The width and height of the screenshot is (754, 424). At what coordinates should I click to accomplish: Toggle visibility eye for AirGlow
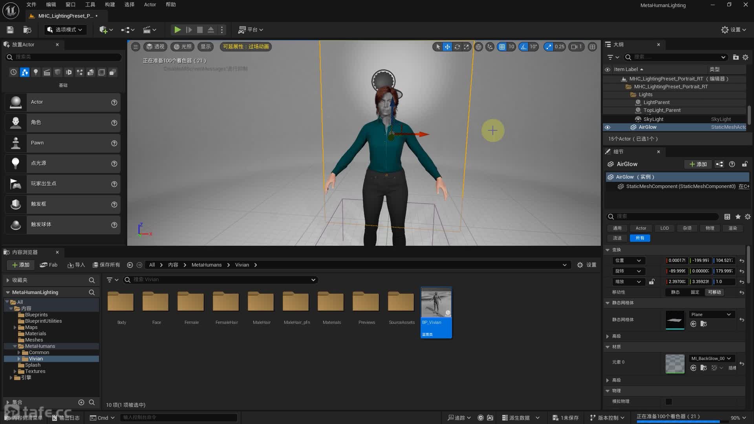608,127
